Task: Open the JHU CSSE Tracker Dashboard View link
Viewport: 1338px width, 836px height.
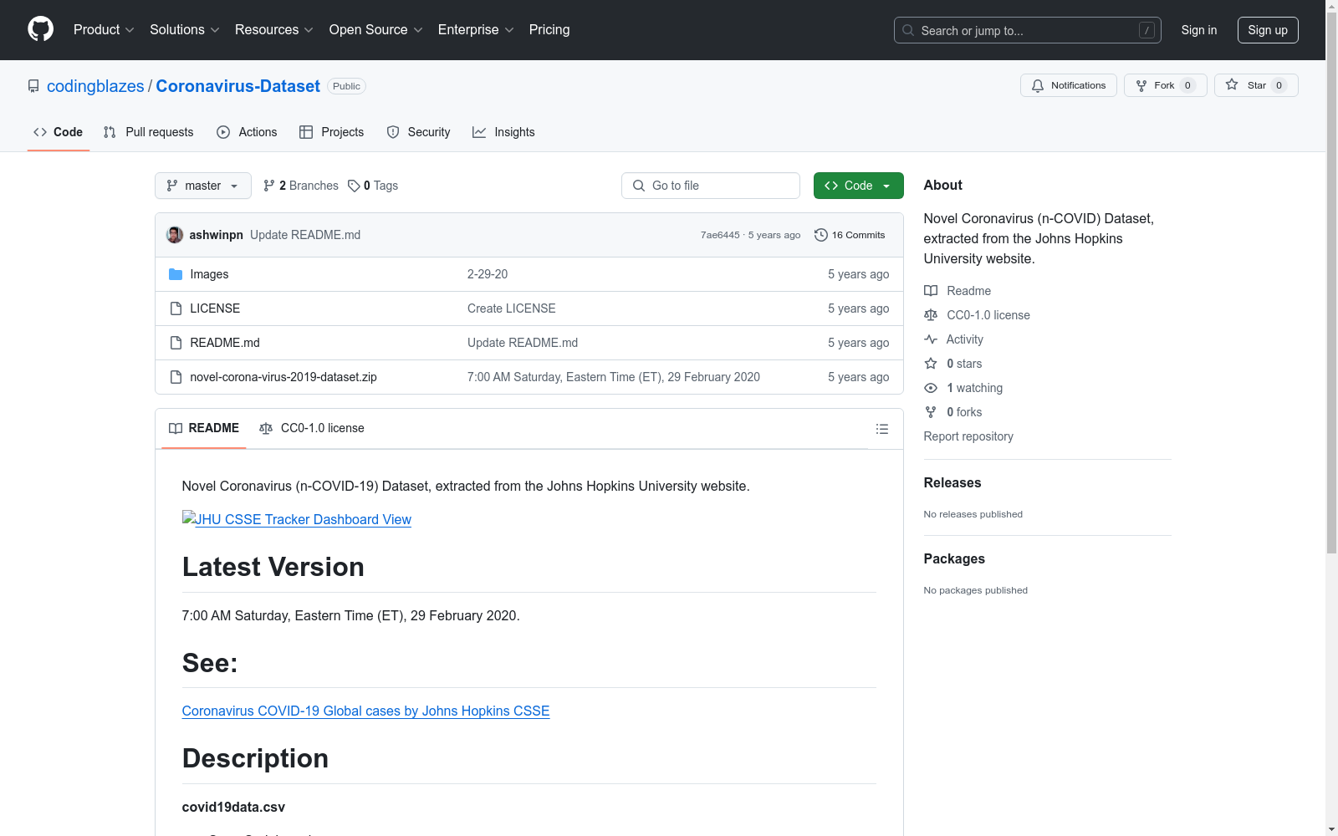Action: (x=297, y=519)
